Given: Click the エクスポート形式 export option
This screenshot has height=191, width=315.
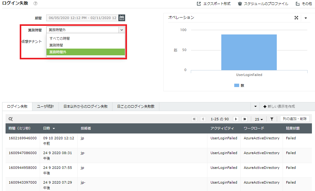Looking at the screenshot, I should tap(214, 4).
